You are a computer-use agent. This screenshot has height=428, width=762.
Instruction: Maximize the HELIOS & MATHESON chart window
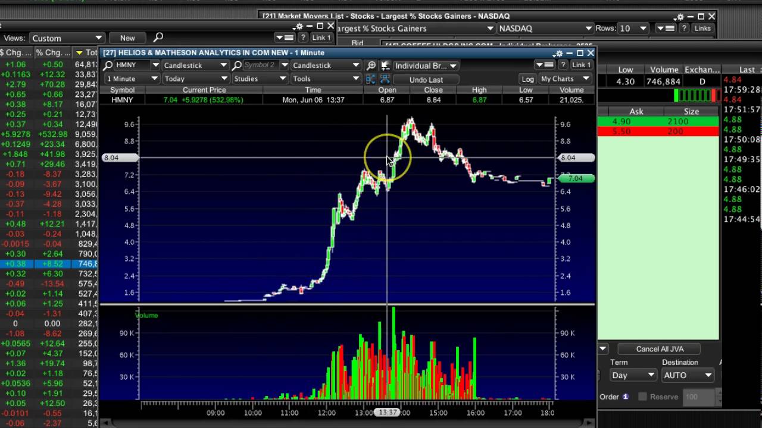pos(580,53)
